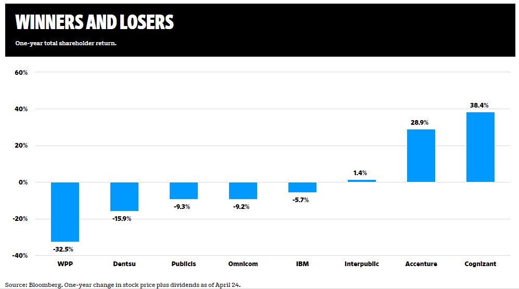
Task: Select the Omnicom bar
Action: pos(243,190)
